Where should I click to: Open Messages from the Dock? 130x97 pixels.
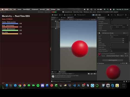click(29, 85)
